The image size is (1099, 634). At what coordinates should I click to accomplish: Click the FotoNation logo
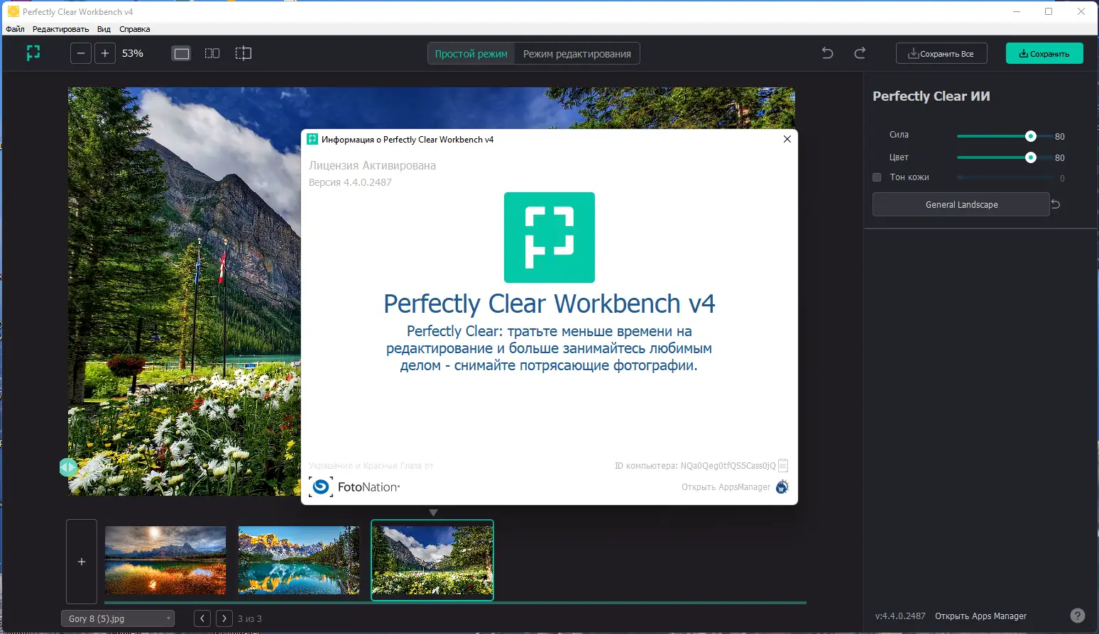point(355,486)
